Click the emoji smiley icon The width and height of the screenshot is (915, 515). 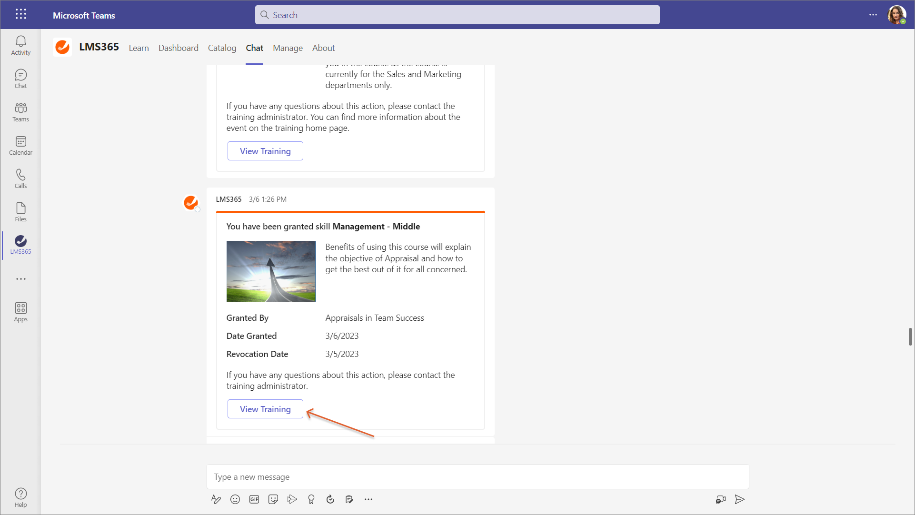click(235, 499)
